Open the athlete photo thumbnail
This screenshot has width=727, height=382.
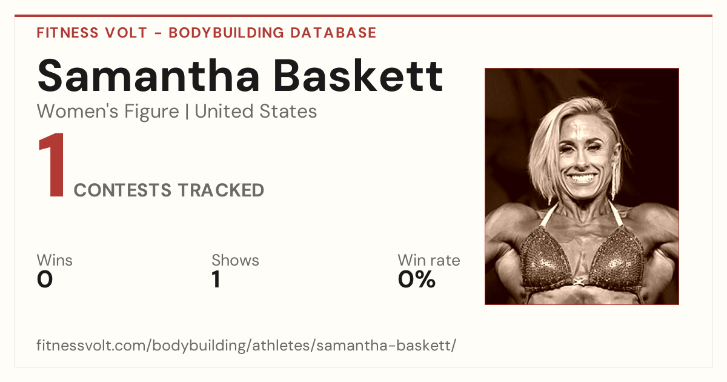pos(582,186)
